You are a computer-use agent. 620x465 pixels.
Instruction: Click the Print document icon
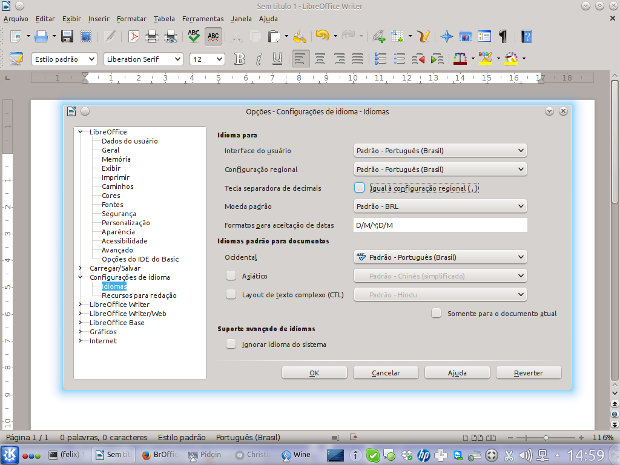tap(152, 36)
